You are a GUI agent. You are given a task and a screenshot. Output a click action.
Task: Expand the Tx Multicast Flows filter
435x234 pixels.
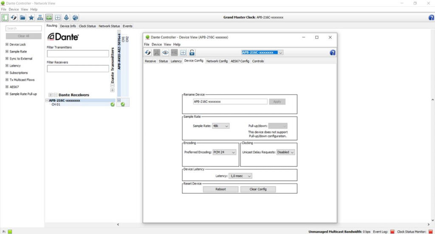(x=7, y=80)
